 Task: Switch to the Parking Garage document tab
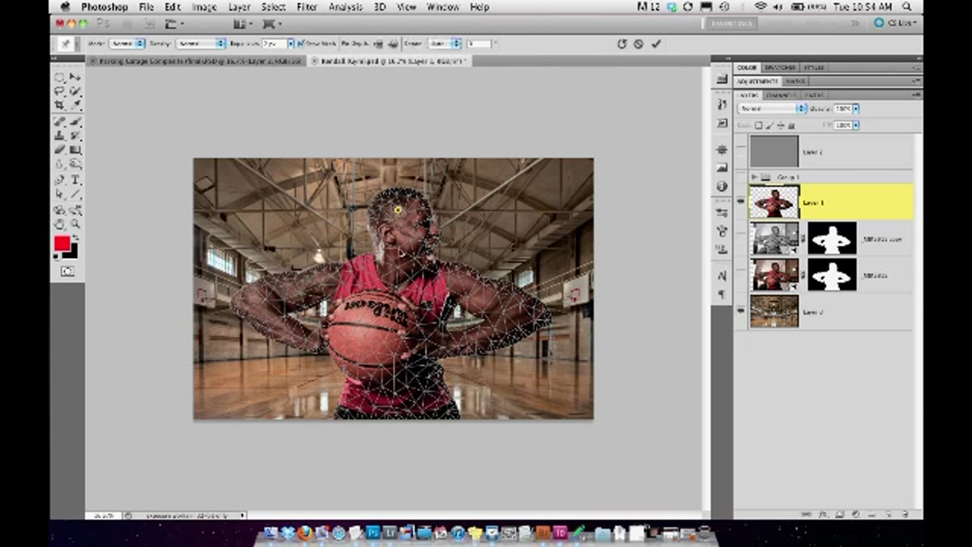click(x=195, y=61)
